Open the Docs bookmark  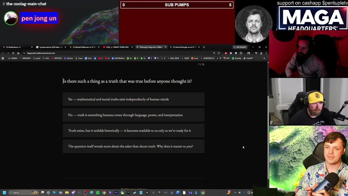click(x=88, y=58)
